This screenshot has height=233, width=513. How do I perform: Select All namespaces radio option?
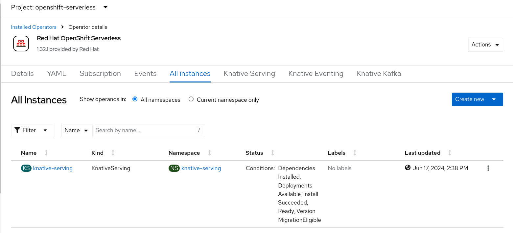(135, 99)
